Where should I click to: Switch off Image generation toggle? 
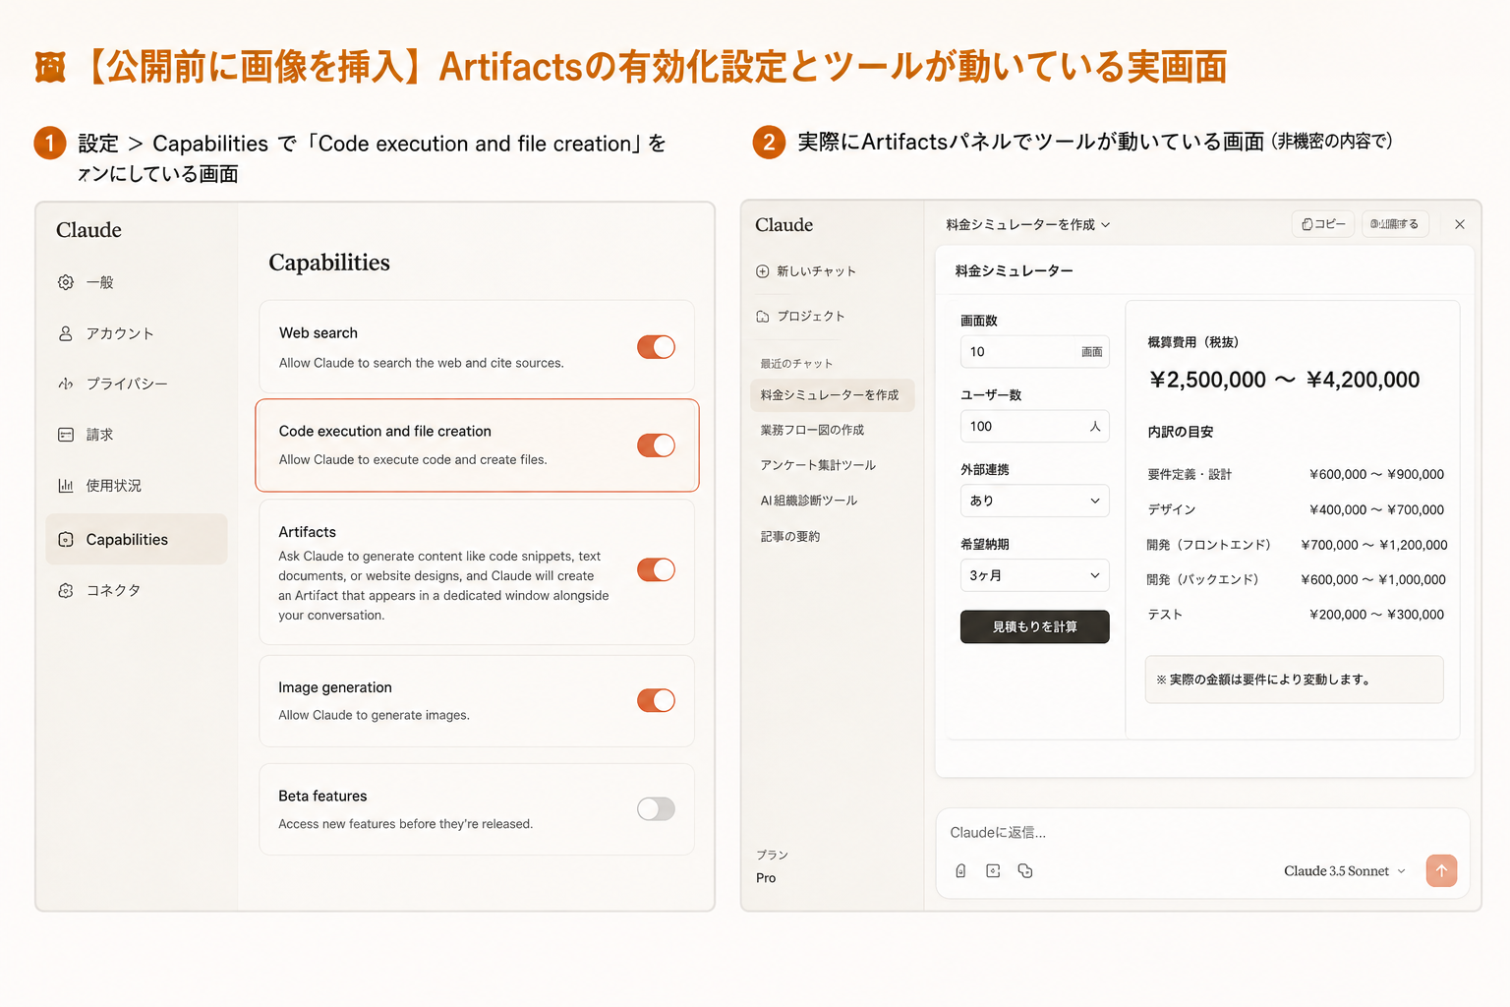click(x=656, y=700)
